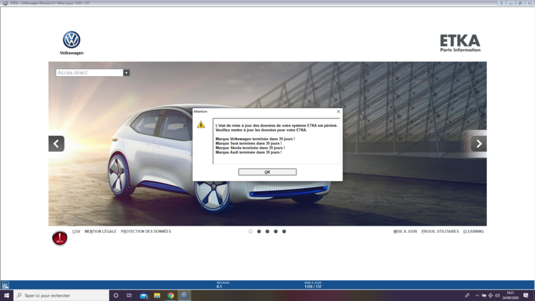Open the red INFO exclamation icon
This screenshot has width=535, height=301.
coord(60,238)
